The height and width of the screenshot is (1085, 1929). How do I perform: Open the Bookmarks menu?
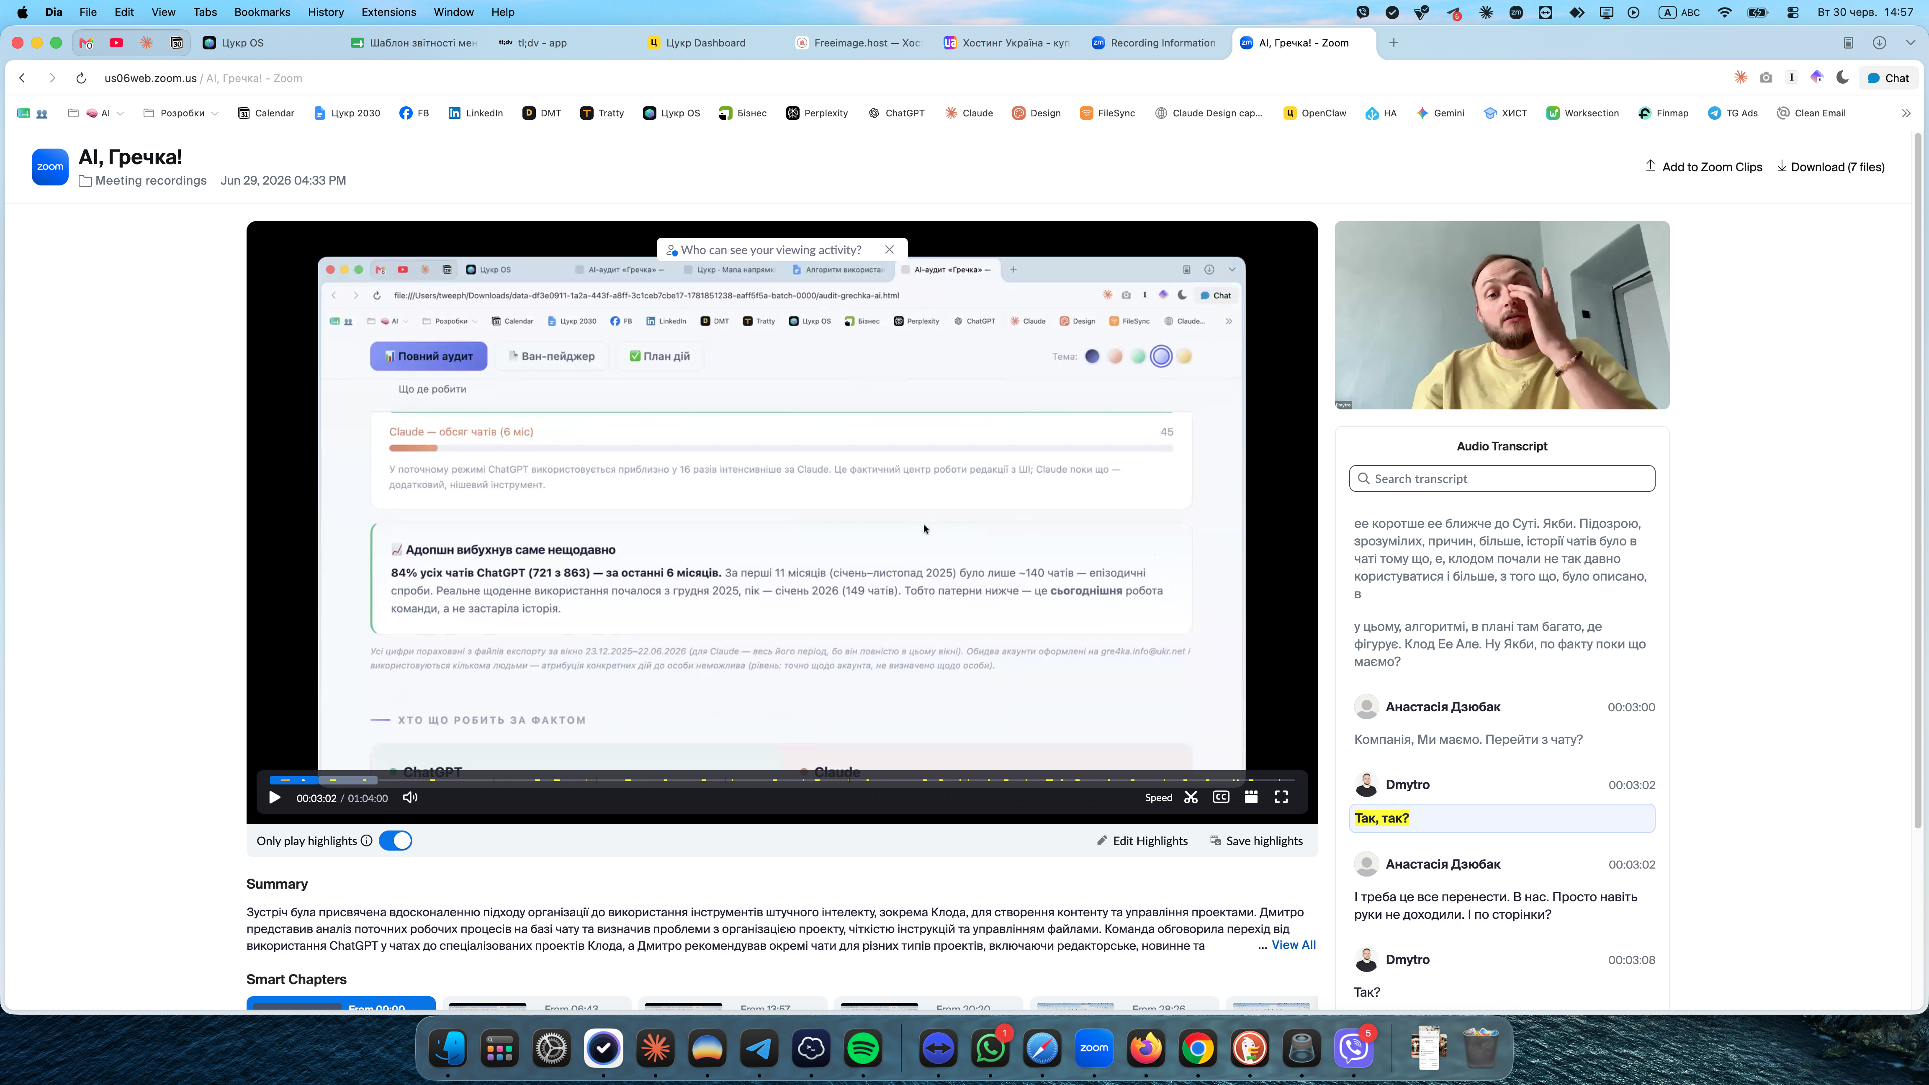point(262,12)
